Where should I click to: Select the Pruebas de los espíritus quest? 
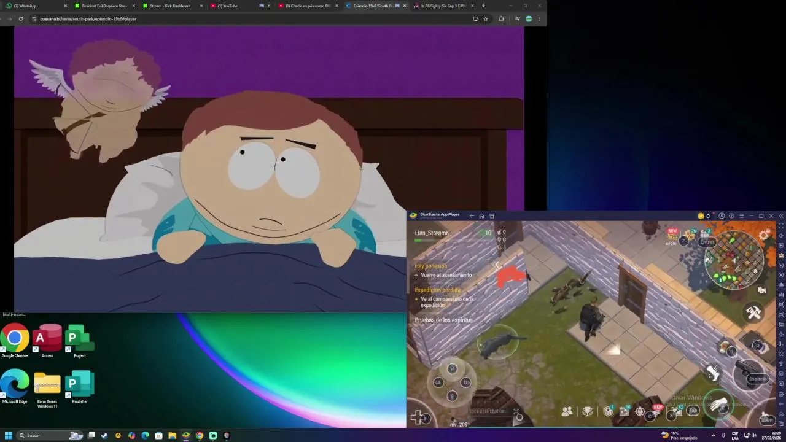click(x=443, y=320)
